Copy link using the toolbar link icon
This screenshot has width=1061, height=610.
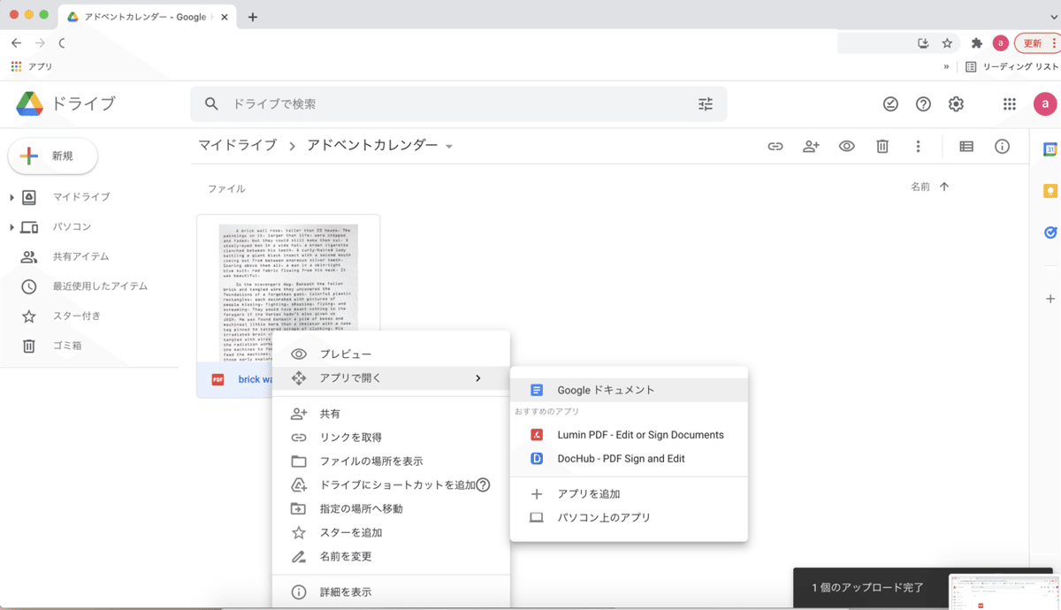(775, 147)
